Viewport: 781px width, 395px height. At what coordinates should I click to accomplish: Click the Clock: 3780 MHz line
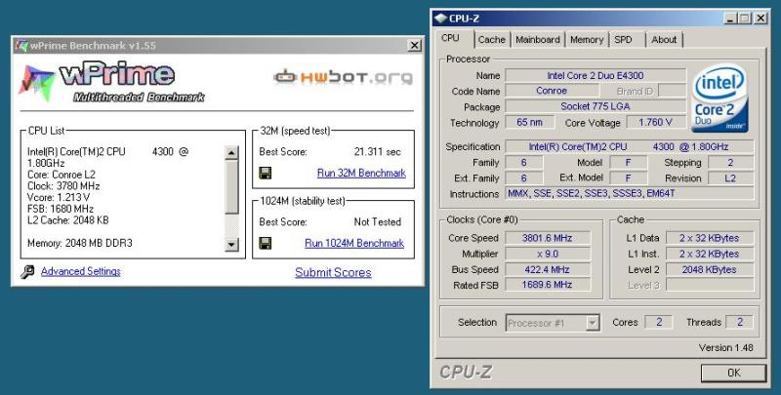click(63, 186)
